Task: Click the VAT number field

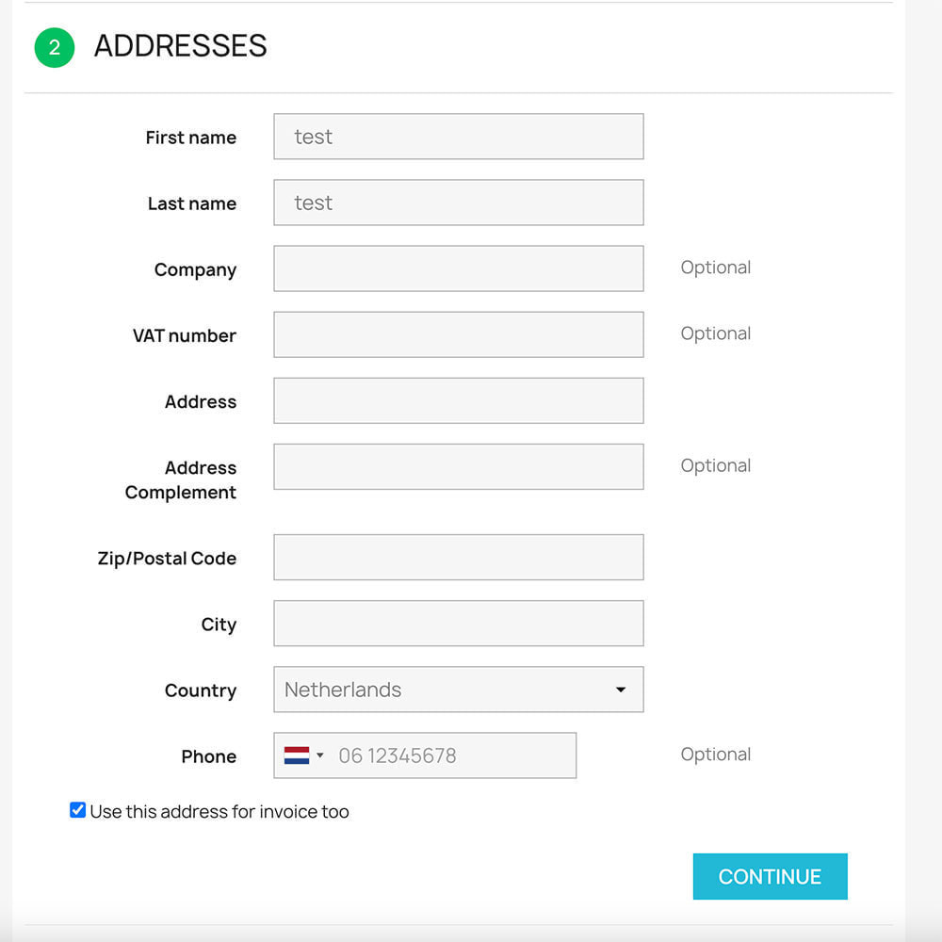Action: click(458, 334)
